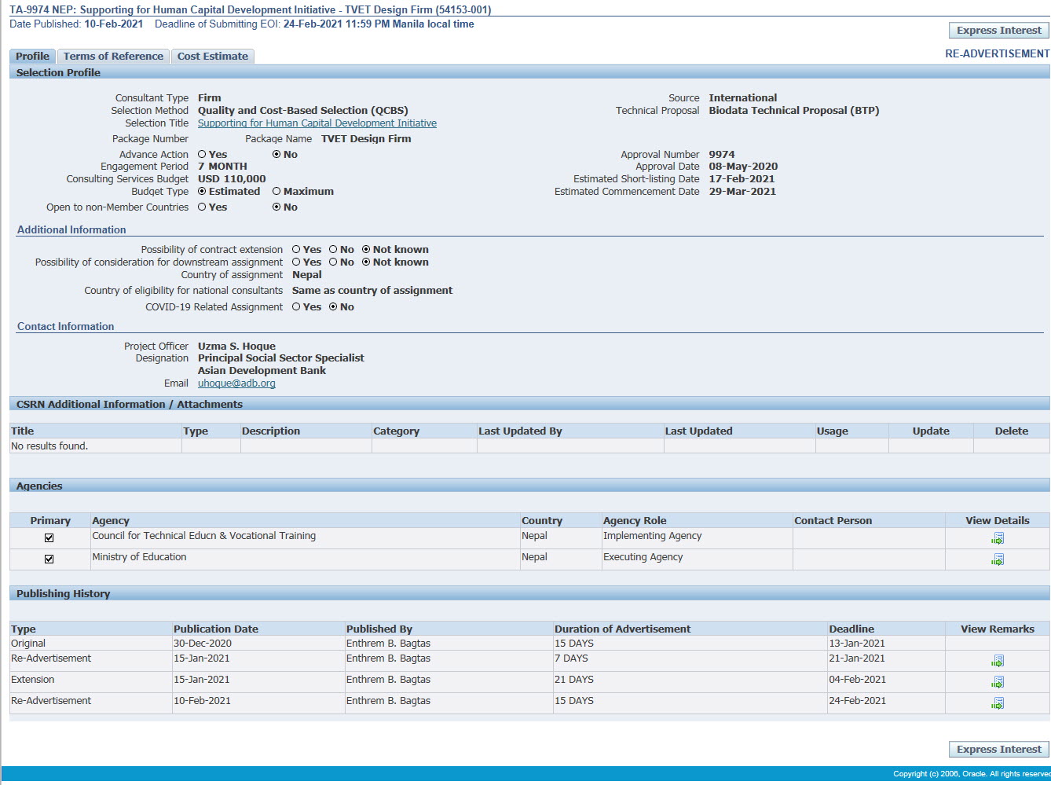Image resolution: width=1051 pixels, height=785 pixels.
Task: View remarks for the Extension publishing entry
Action: pyautogui.click(x=998, y=682)
